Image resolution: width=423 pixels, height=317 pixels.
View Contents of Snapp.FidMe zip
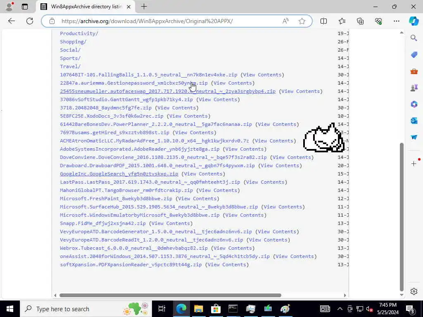[x=171, y=223]
